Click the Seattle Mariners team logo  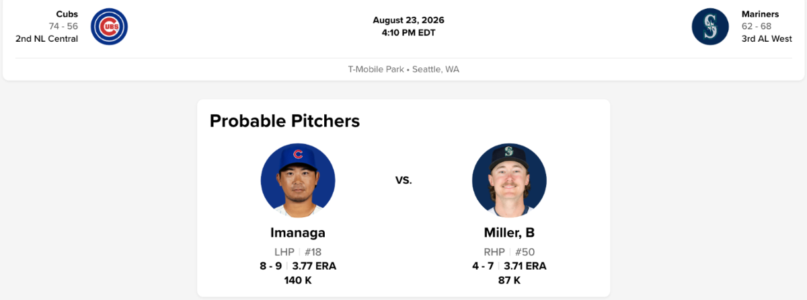710,27
